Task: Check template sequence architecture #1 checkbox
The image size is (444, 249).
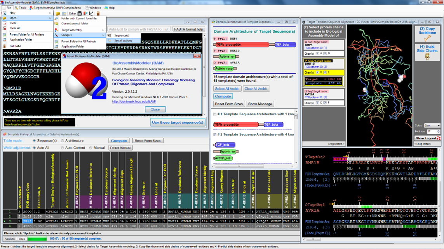Action: 215,114
